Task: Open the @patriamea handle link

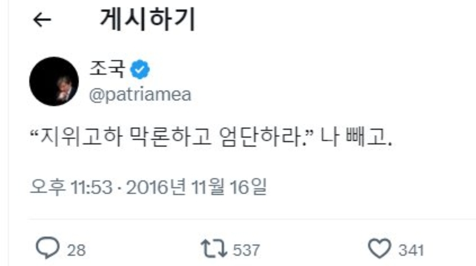Action: (140, 95)
